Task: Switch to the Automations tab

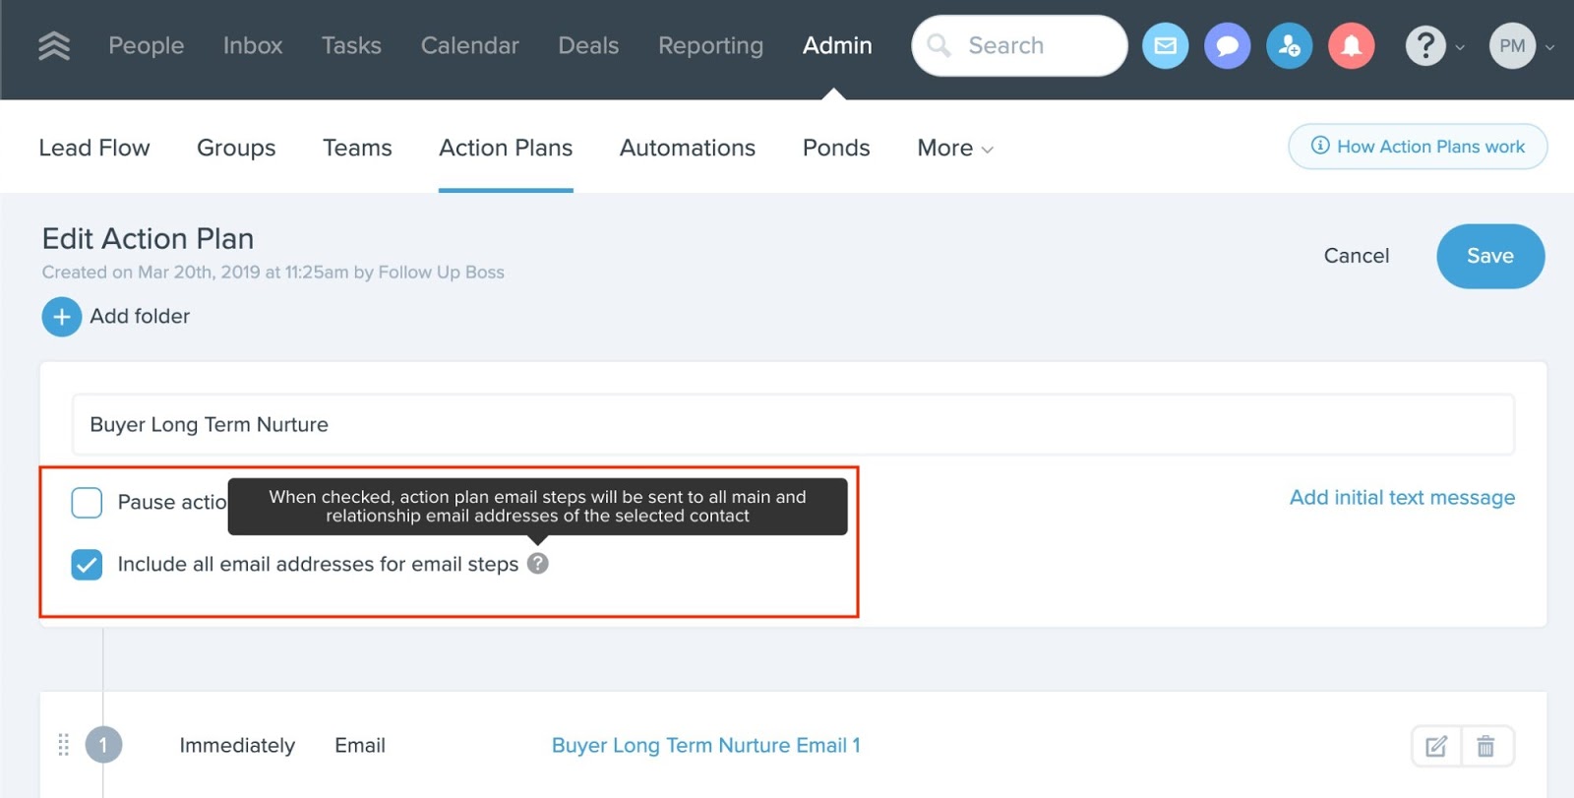Action: tap(687, 148)
